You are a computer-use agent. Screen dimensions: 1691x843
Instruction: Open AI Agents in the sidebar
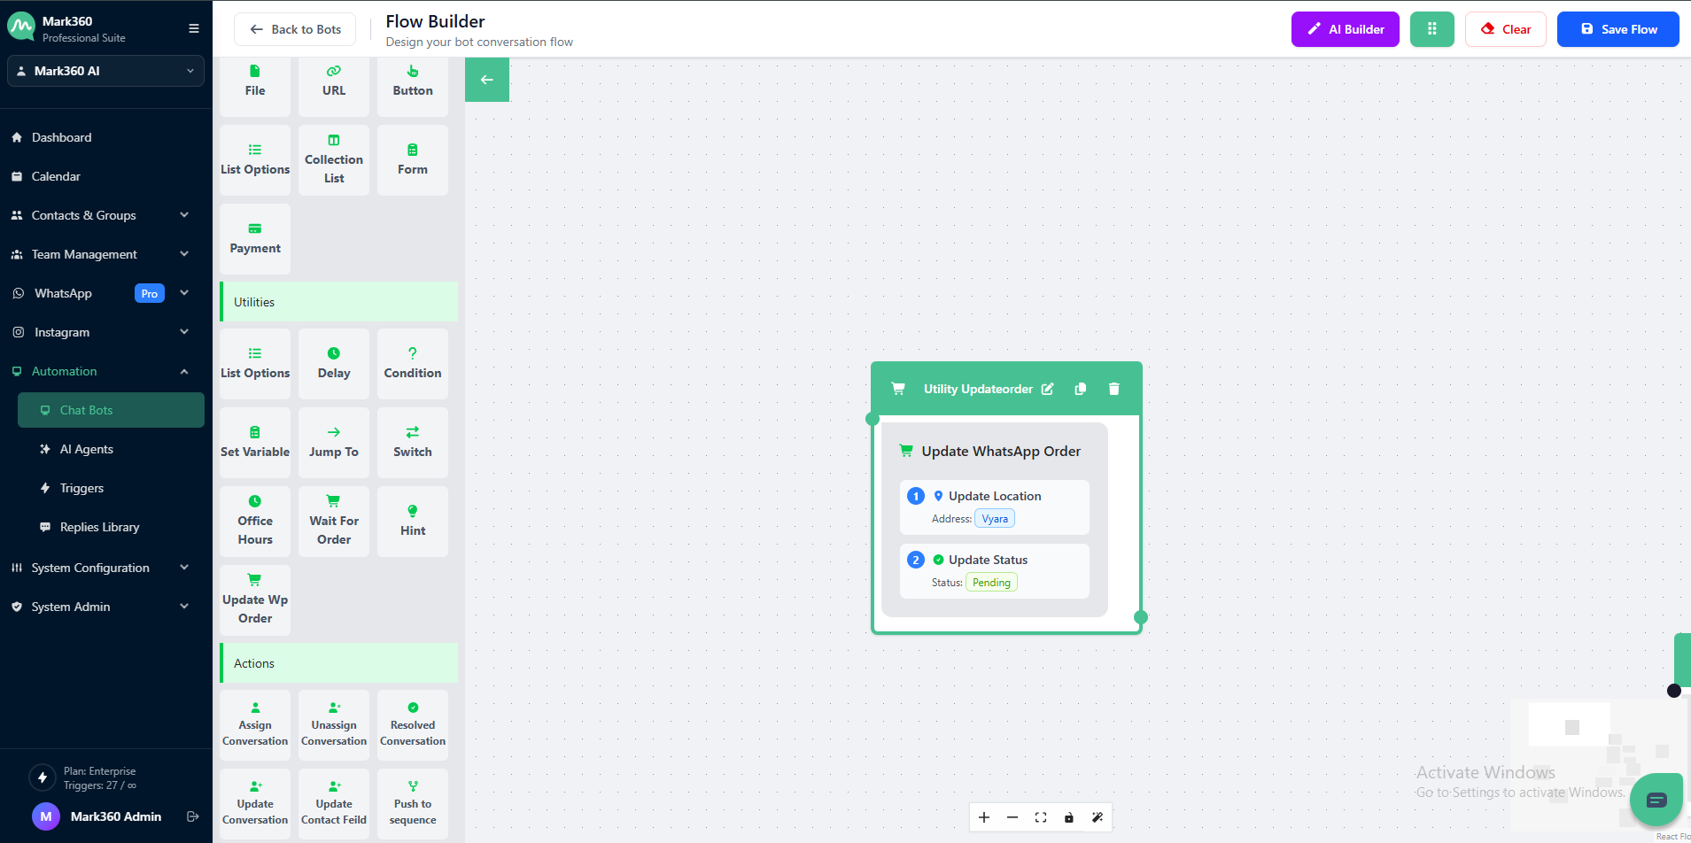(86, 449)
